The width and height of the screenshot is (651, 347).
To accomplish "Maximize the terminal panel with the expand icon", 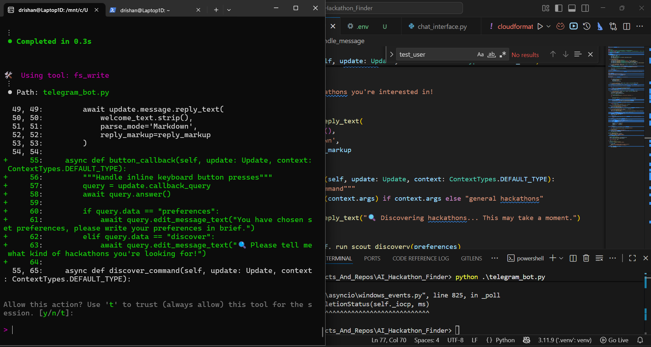I will (632, 258).
